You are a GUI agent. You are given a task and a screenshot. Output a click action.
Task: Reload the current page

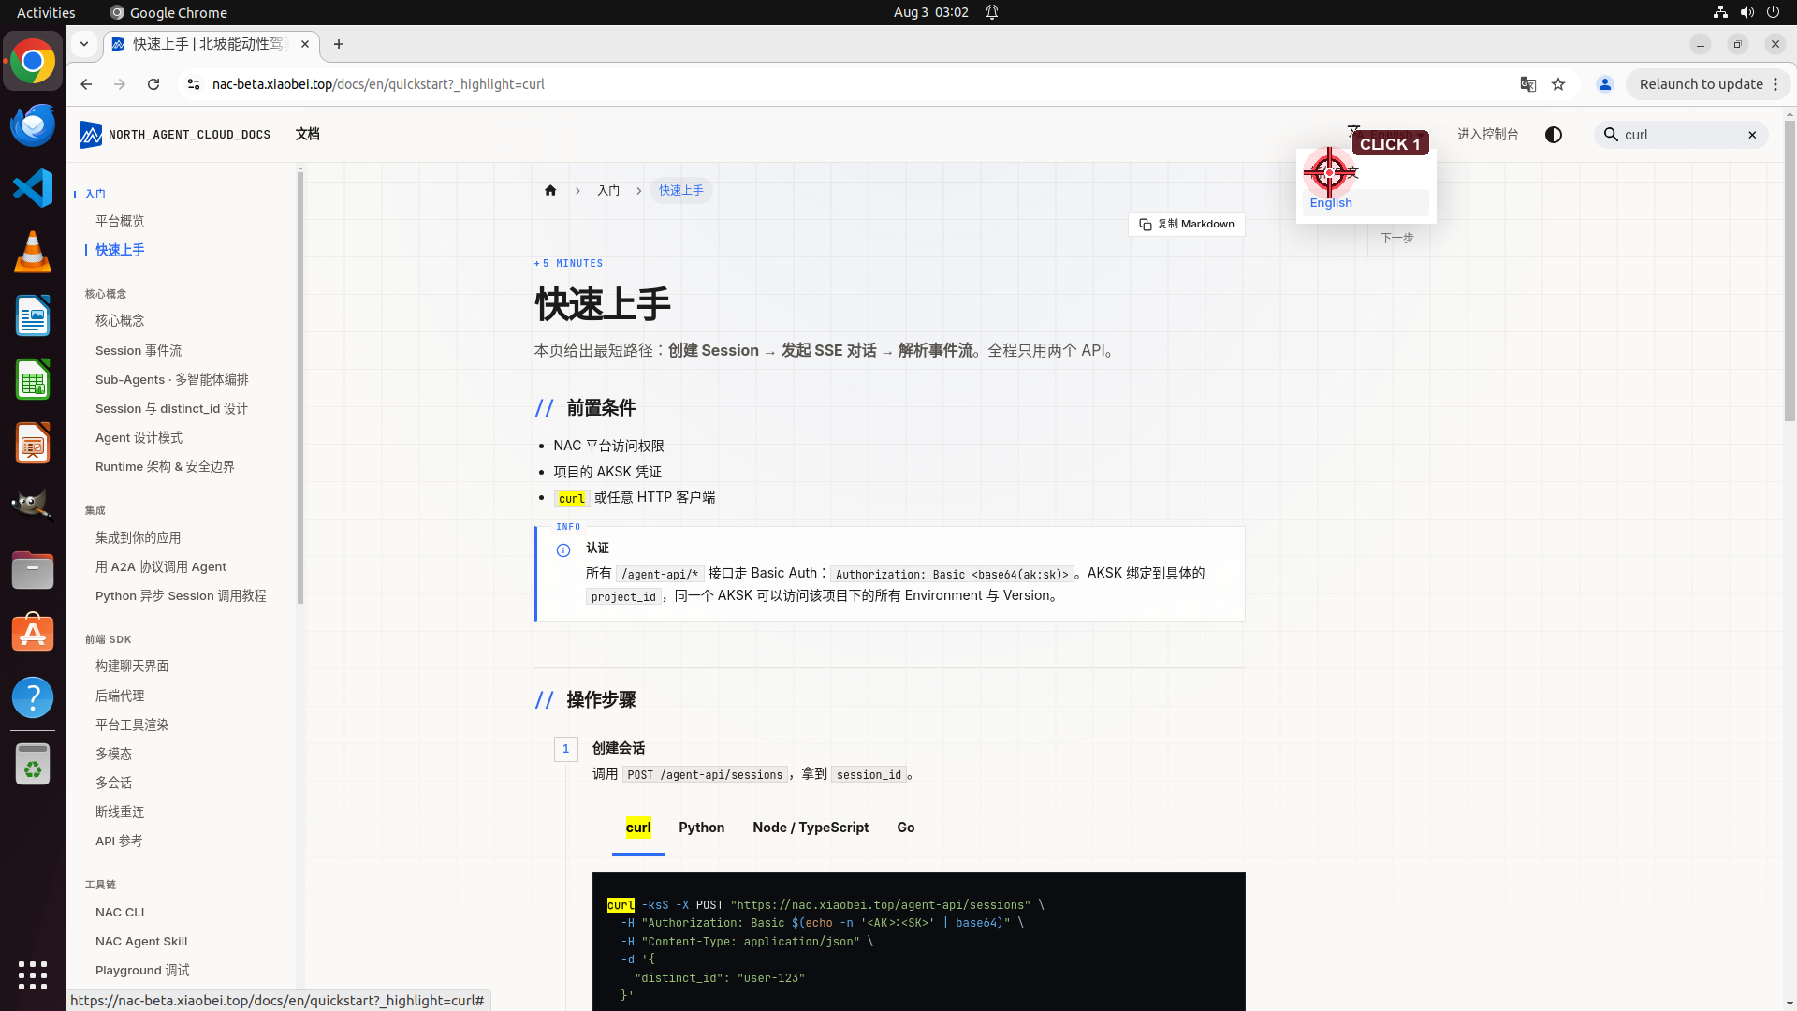coord(153,84)
